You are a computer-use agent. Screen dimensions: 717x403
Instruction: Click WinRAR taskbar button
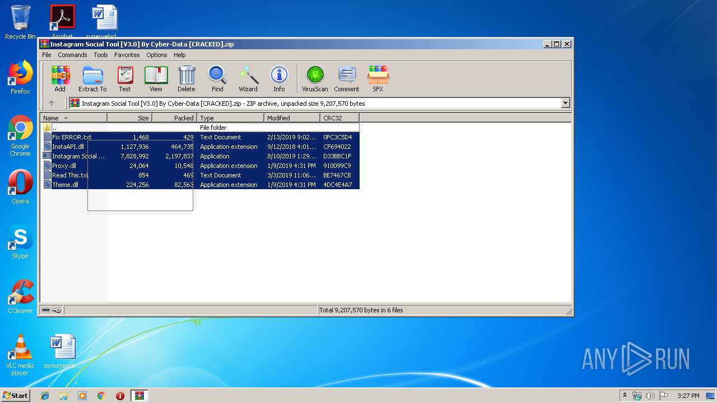139,396
